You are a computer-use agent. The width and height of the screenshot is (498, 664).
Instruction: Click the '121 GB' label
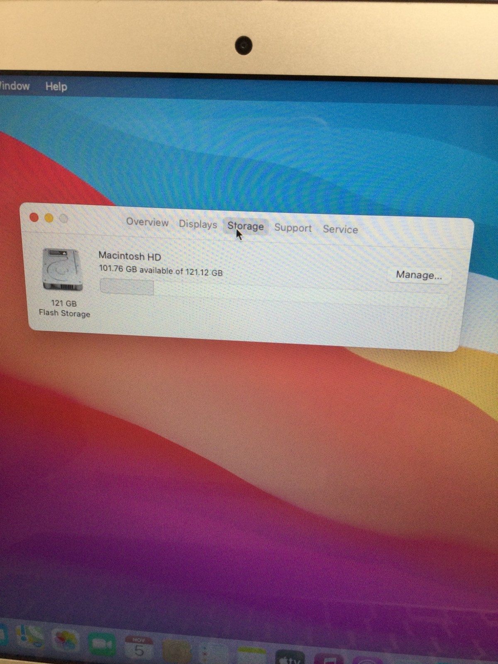pos(63,303)
